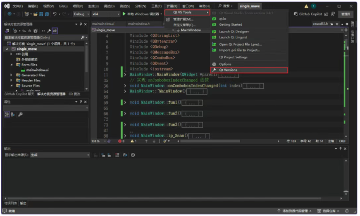This screenshot has width=360, height=216.
Task: Select mainwindow.ui in Solution Explorer
Action: (x=37, y=70)
